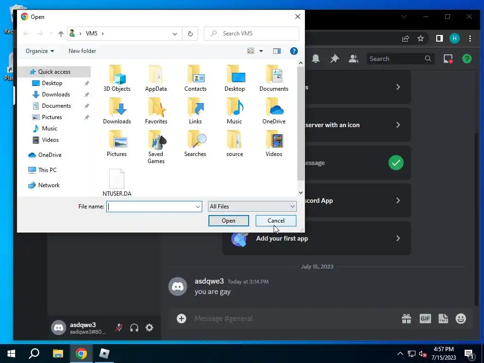Click username asdqwe3 in chat message
This screenshot has height=363, width=484.
pyautogui.click(x=209, y=281)
